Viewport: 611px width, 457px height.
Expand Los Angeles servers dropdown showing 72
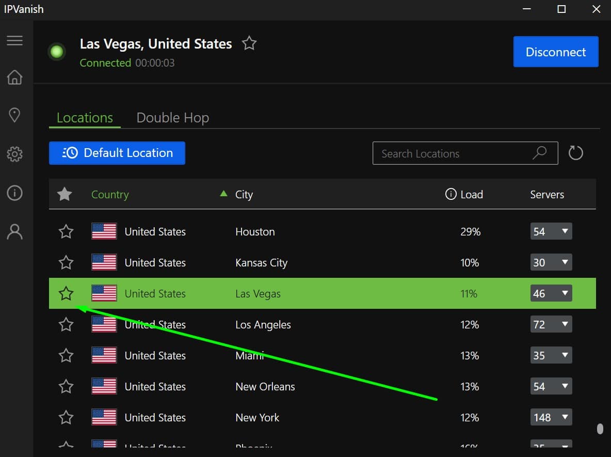(x=551, y=324)
